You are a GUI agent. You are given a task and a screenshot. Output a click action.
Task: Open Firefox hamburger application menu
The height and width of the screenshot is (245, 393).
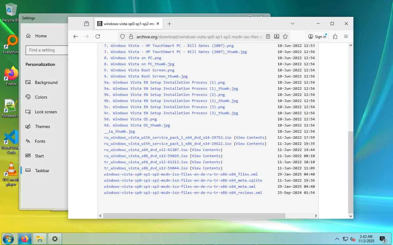tap(346, 36)
